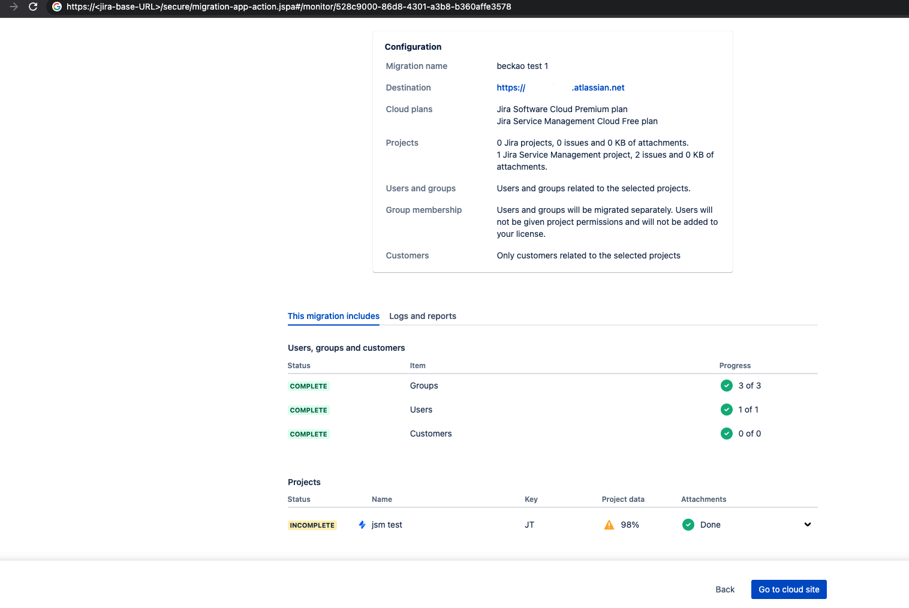Click the Go to cloud site button

(789, 589)
